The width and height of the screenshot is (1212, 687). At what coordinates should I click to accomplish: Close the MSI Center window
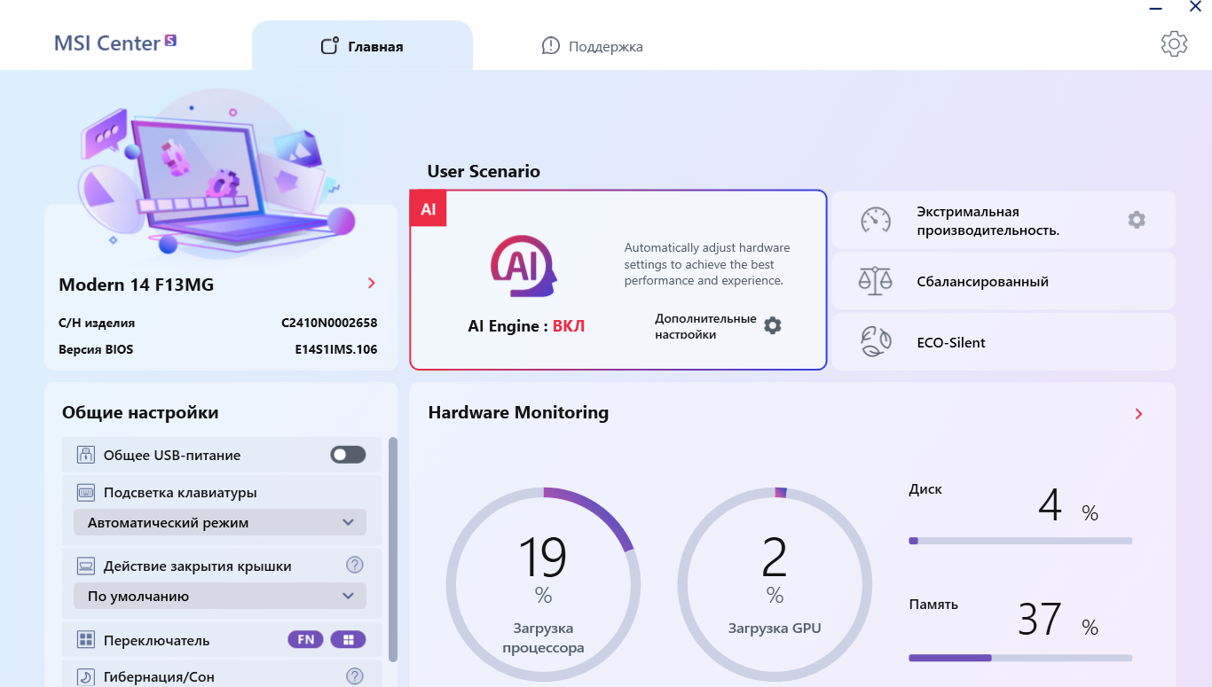pos(1195,6)
